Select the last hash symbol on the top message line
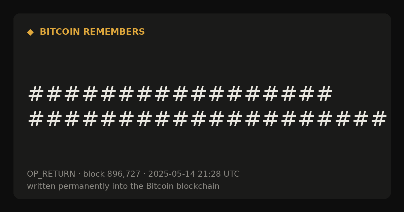404x212 pixels. (325, 94)
